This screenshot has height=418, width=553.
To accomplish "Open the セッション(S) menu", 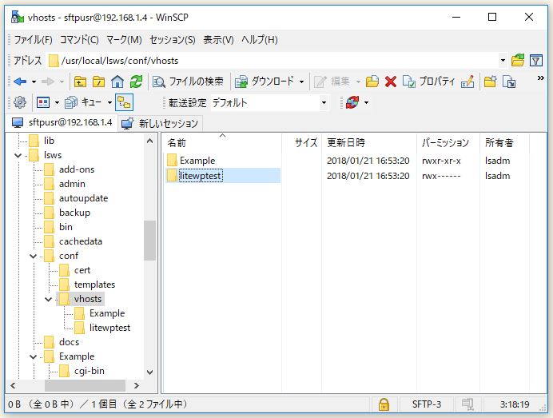I will click(x=173, y=39).
